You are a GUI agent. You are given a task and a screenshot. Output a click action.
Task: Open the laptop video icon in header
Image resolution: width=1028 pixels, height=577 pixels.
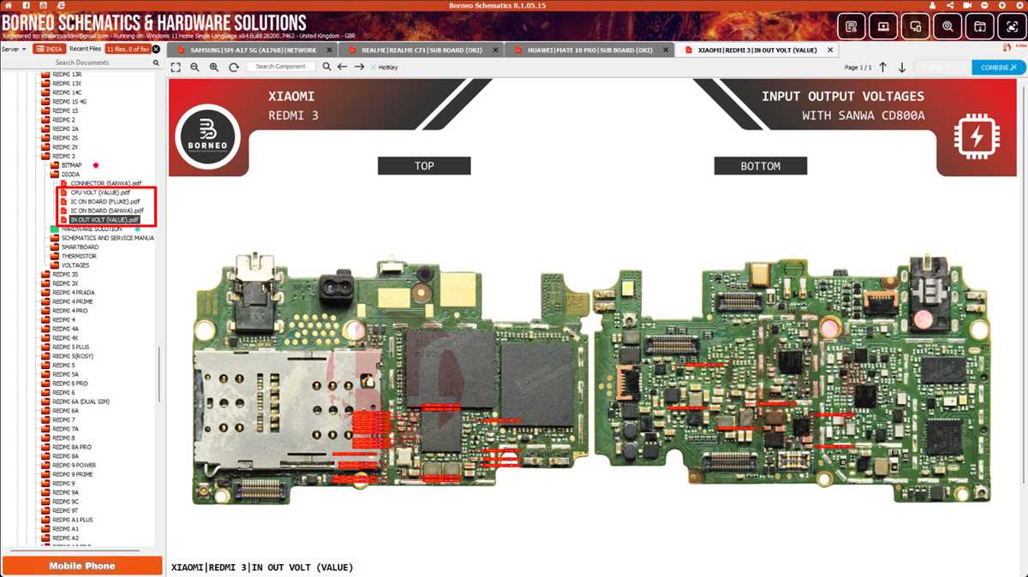(x=883, y=27)
